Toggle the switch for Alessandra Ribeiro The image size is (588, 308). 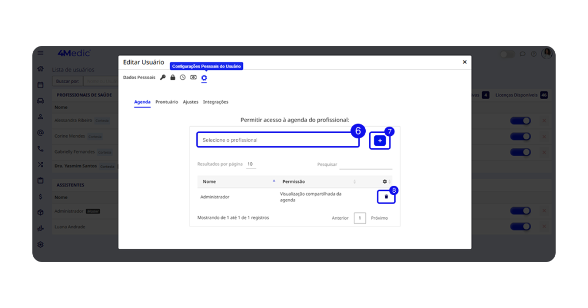click(x=520, y=121)
